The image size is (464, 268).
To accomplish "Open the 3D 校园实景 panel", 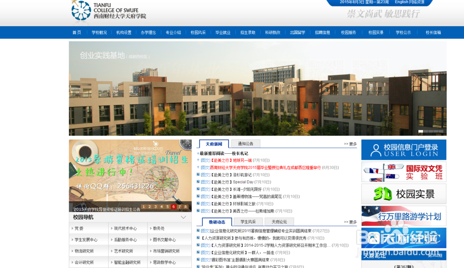I will (403, 194).
